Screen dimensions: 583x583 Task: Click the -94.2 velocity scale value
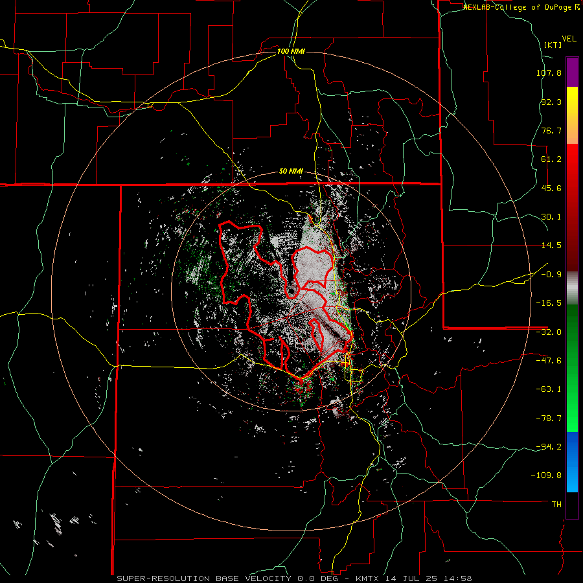(x=549, y=446)
